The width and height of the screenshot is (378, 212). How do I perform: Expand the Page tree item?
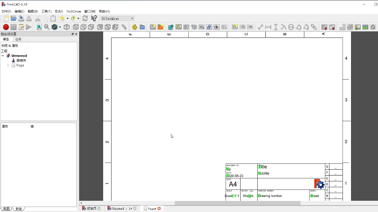coord(8,65)
